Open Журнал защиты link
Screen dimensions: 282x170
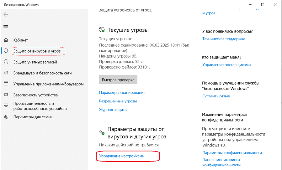click(x=113, y=110)
